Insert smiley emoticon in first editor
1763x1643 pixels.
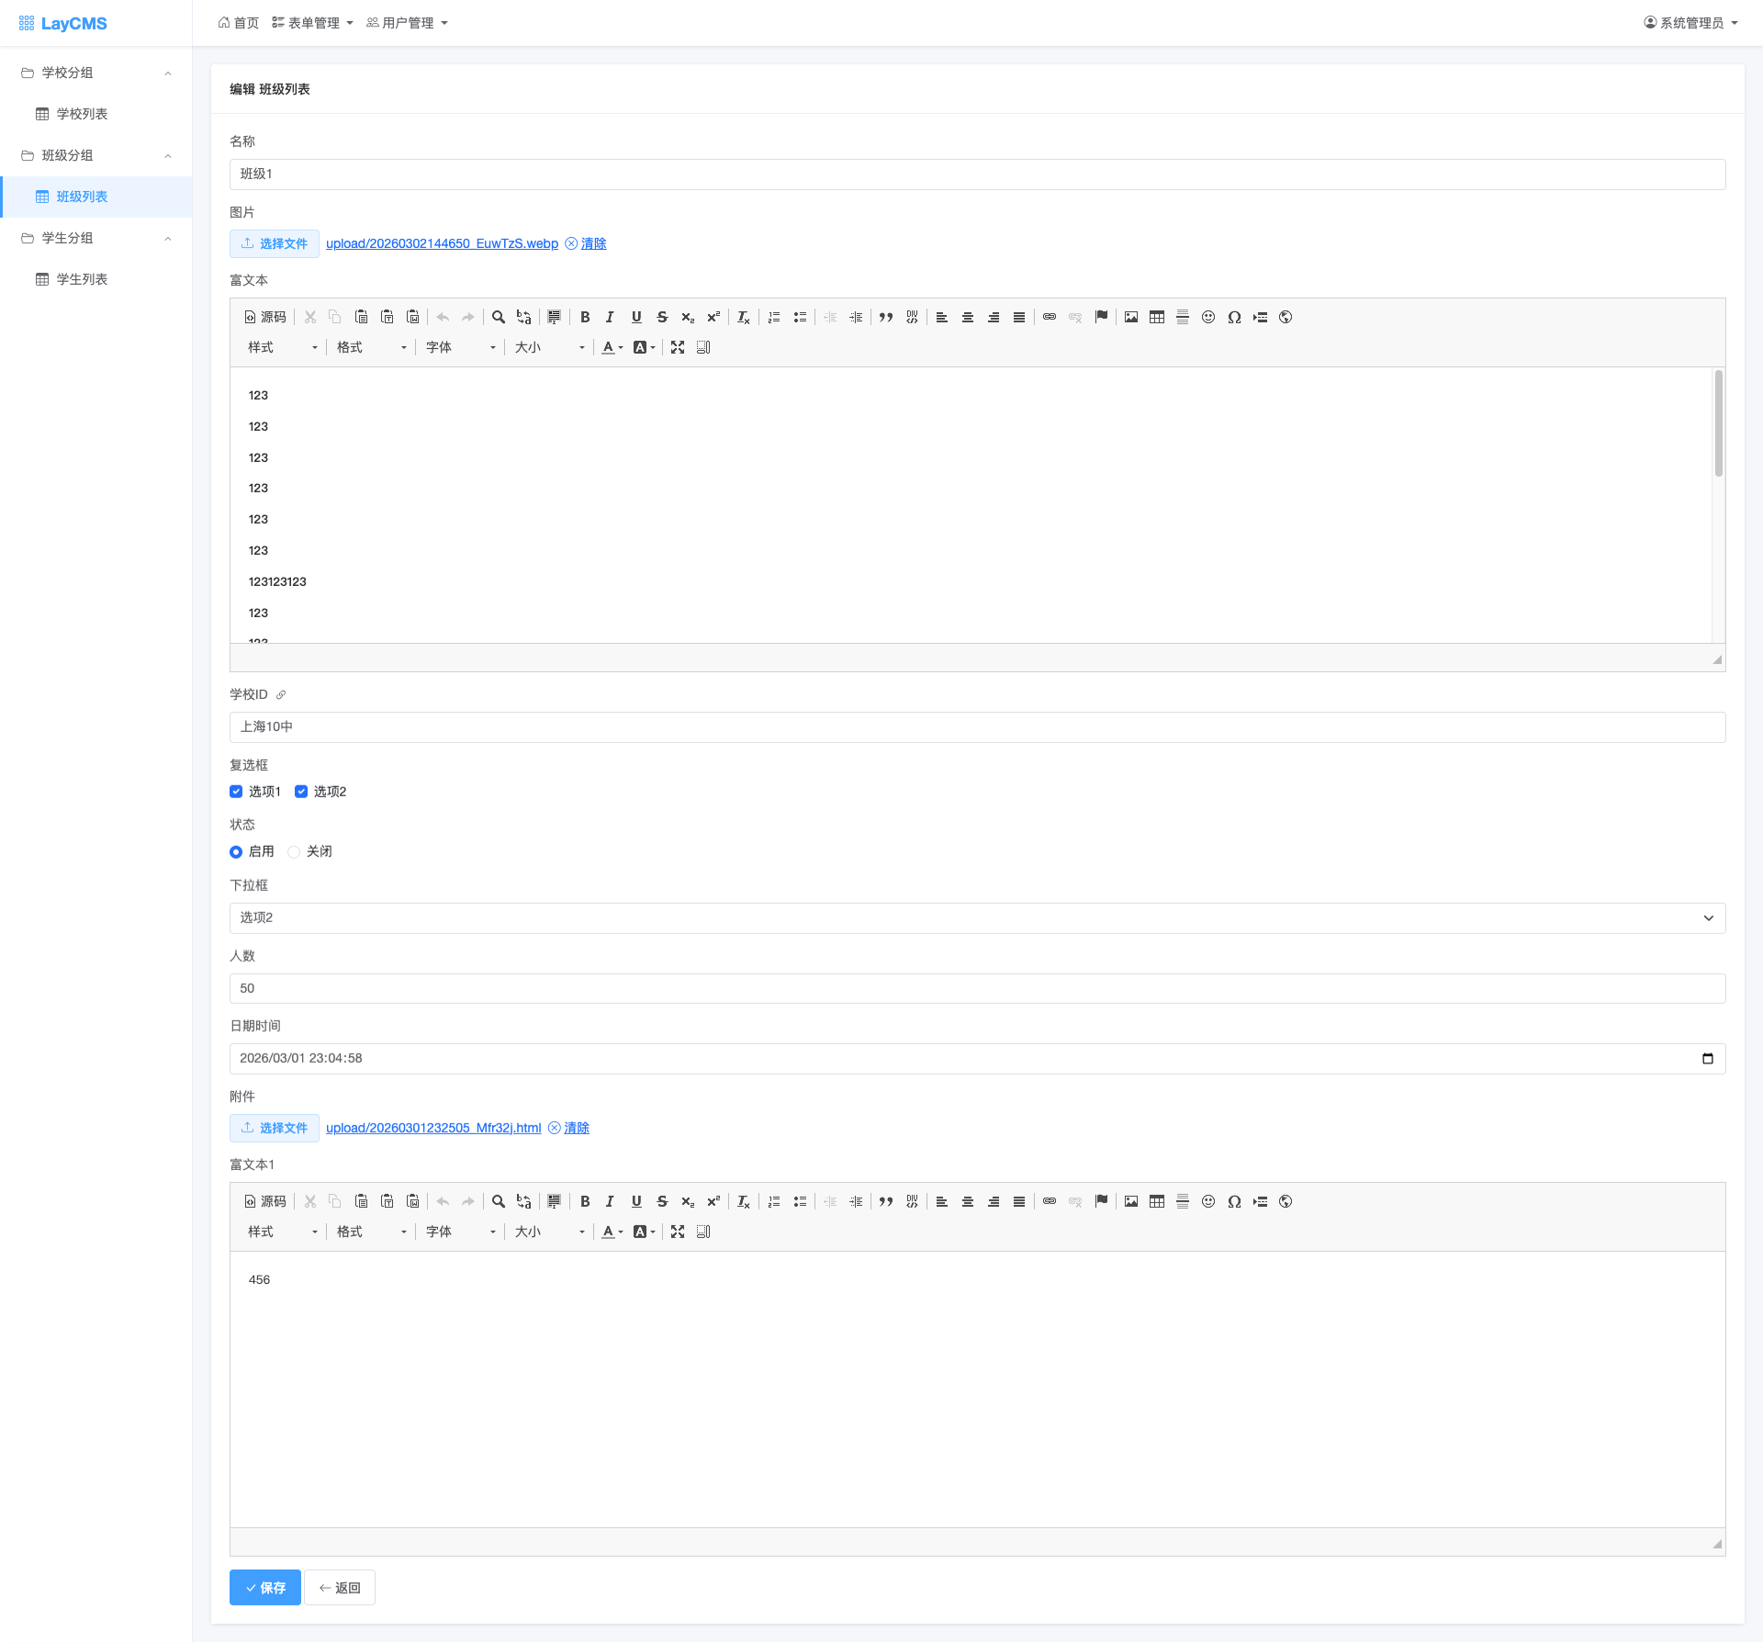click(x=1208, y=317)
